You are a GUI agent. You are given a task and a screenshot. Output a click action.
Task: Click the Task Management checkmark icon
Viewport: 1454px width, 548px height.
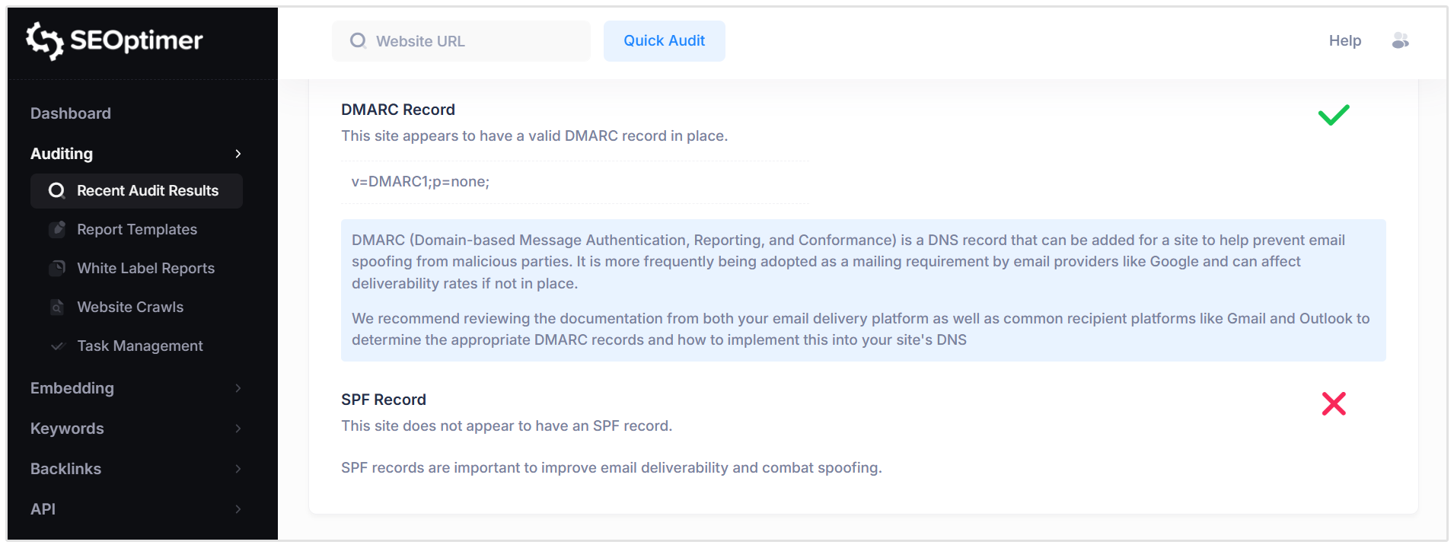[x=57, y=346]
